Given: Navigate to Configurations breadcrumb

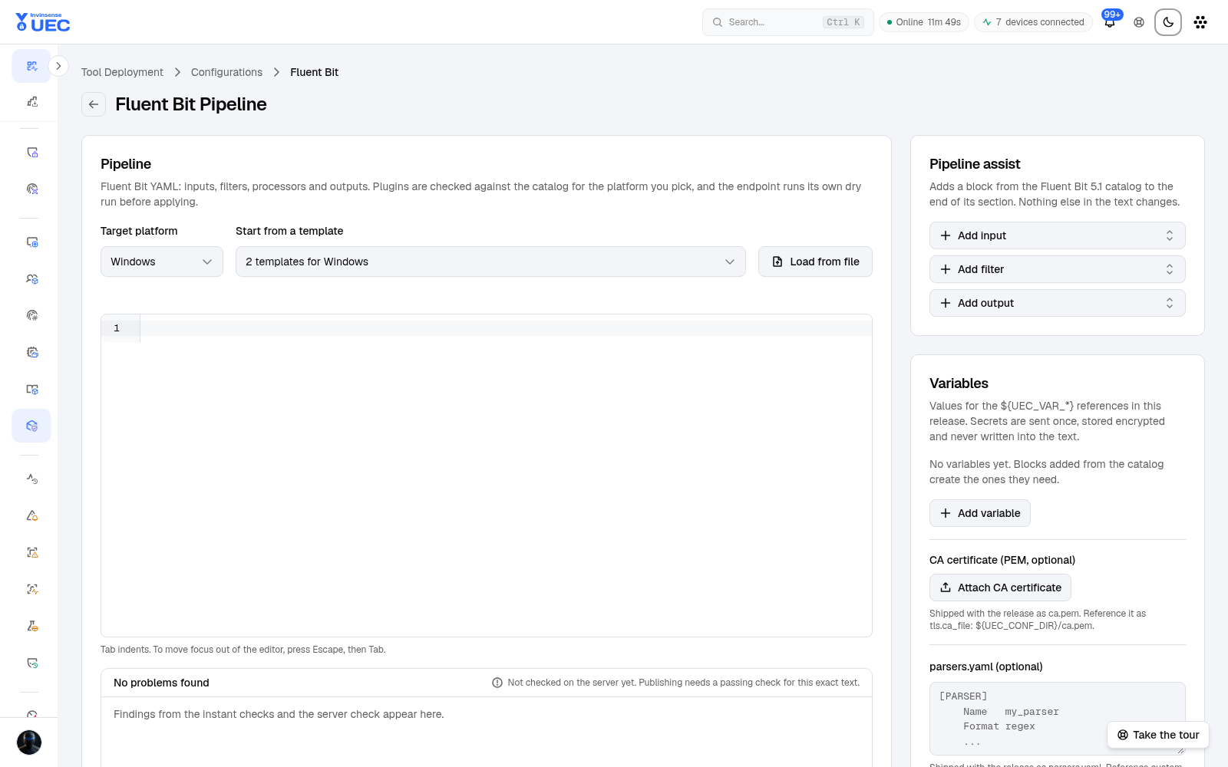Looking at the screenshot, I should tap(226, 72).
